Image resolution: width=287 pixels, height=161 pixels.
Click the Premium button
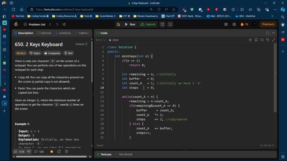[268, 24]
